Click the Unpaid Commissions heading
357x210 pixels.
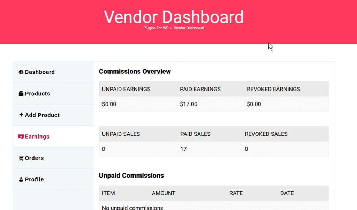click(131, 176)
